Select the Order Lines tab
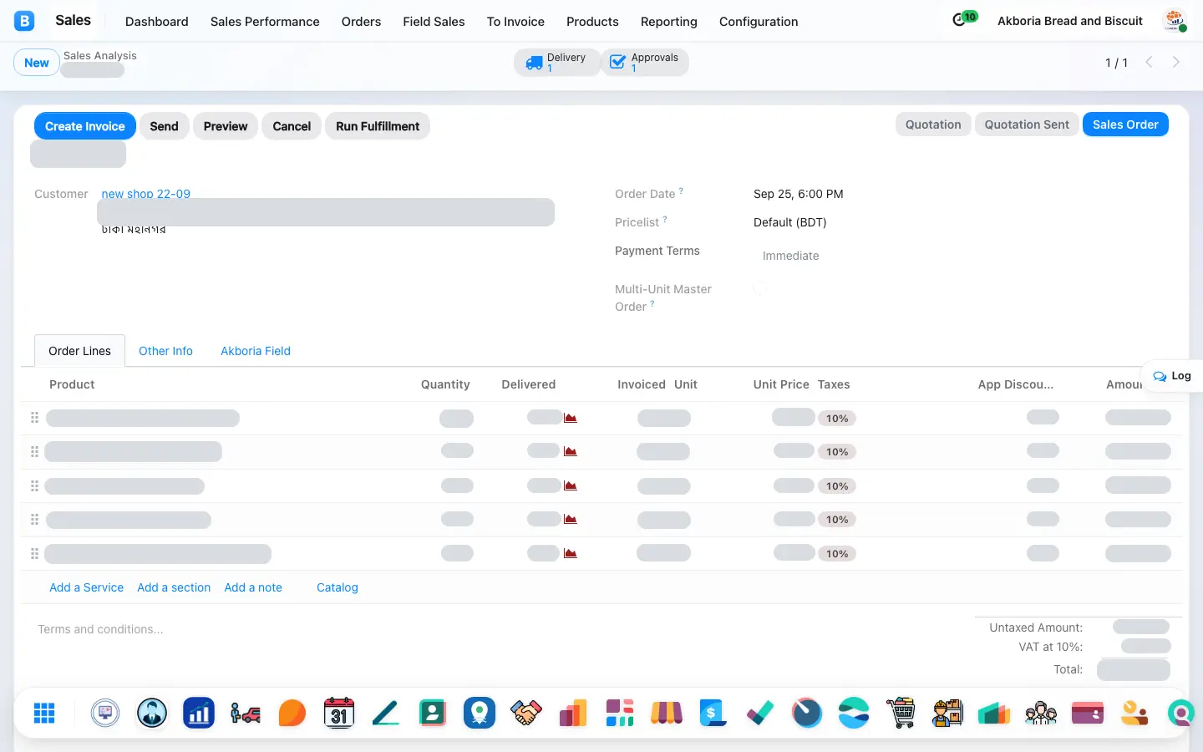This screenshot has height=752, width=1203. (79, 351)
